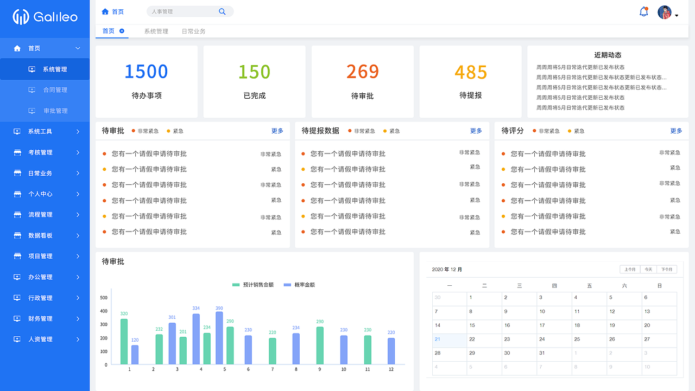
Task: Click 更多 link in 待评分 panel
Action: tap(676, 131)
